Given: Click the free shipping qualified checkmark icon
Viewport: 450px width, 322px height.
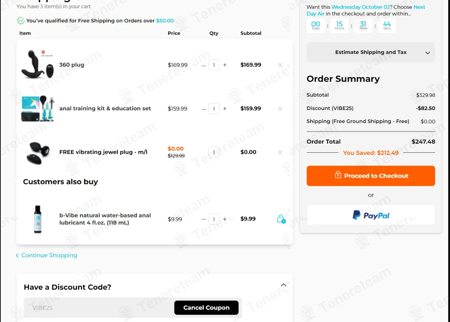Looking at the screenshot, I should 21,21.
